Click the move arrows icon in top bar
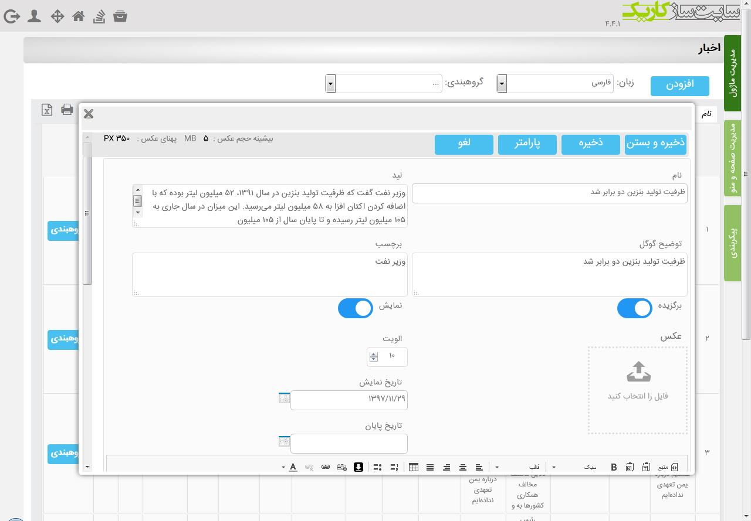The image size is (751, 521). 57,16
